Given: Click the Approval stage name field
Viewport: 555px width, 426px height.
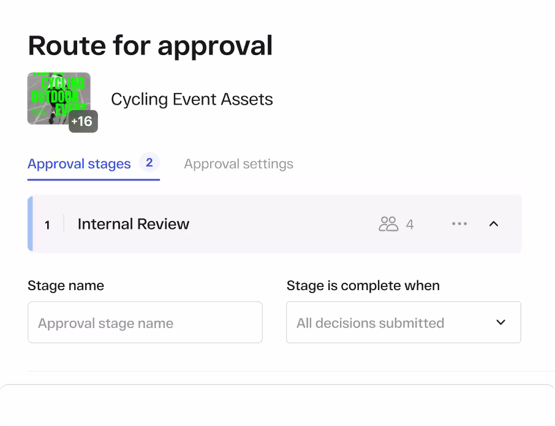Looking at the screenshot, I should 145,323.
